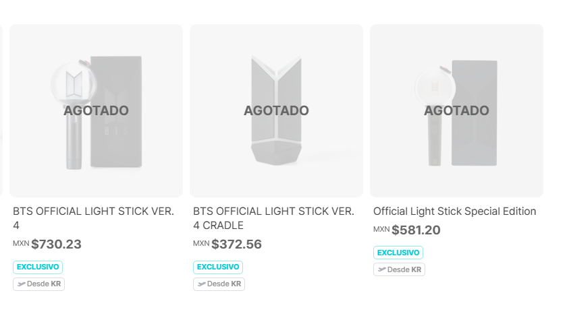Click the Official Light Stick Special Edition title

click(455, 211)
